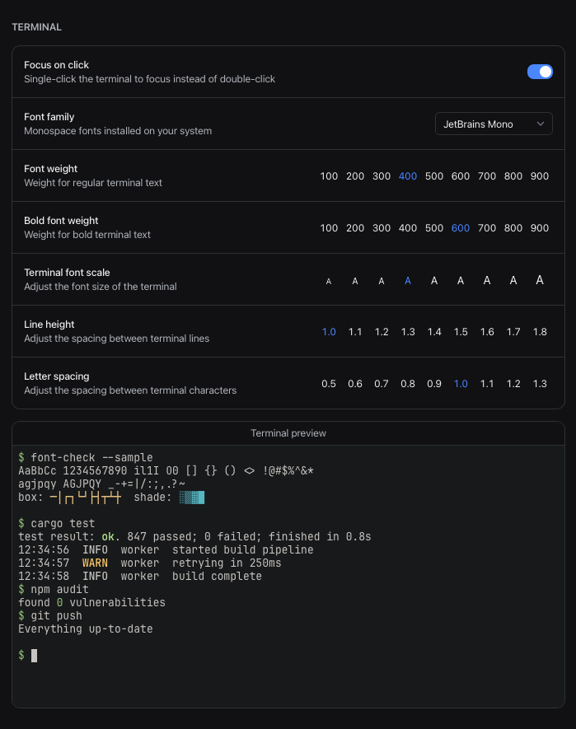The width and height of the screenshot is (576, 729).
Task: Pick Bold font weight 700
Action: tap(487, 228)
